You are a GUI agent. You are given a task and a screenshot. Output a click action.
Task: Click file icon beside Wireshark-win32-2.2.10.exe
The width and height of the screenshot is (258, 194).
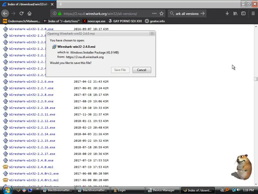(x=6, y=108)
